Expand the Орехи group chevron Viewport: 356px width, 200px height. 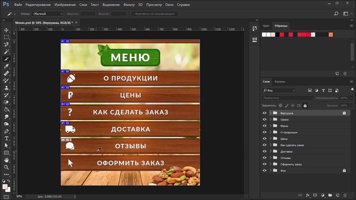[270, 119]
